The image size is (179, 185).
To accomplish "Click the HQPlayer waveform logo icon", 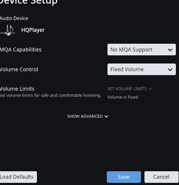I will tap(7, 30).
